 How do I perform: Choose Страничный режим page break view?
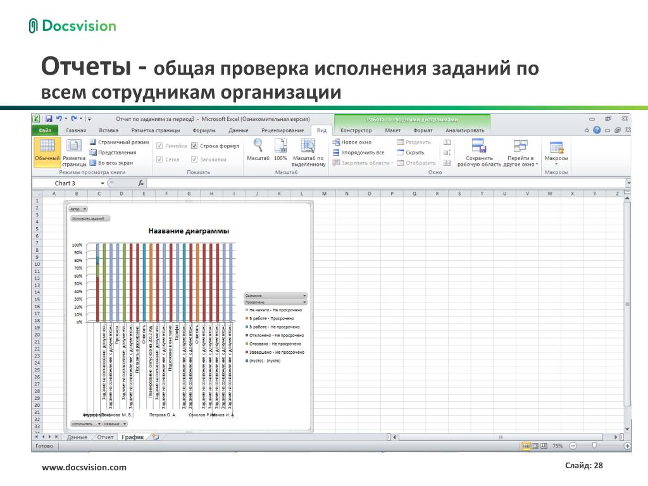point(119,142)
